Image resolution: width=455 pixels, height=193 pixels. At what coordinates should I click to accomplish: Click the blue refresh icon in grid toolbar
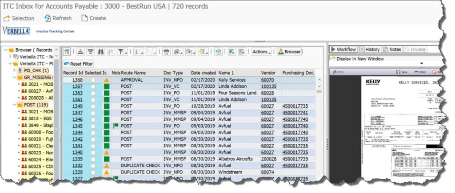coord(218,51)
